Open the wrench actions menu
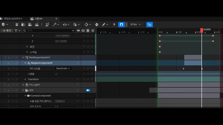Image resolution: width=223 pixels, height=125 pixels. [56, 24]
